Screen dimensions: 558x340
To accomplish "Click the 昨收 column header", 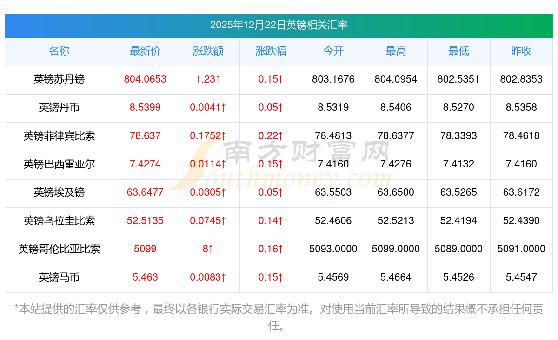I will pyautogui.click(x=521, y=51).
